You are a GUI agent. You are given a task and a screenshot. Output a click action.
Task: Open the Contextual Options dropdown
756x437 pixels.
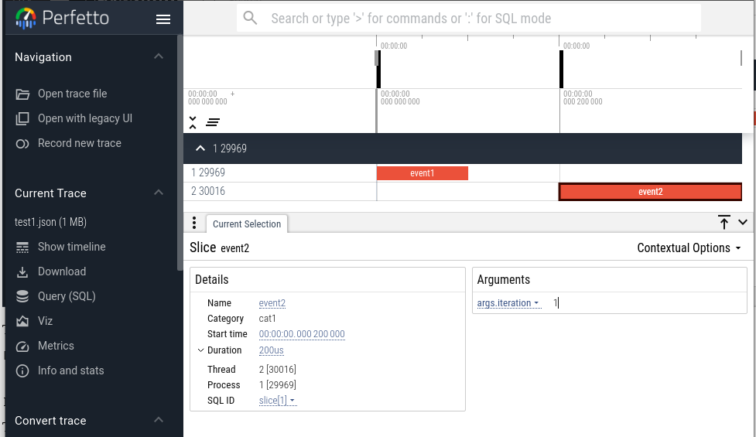tap(689, 248)
